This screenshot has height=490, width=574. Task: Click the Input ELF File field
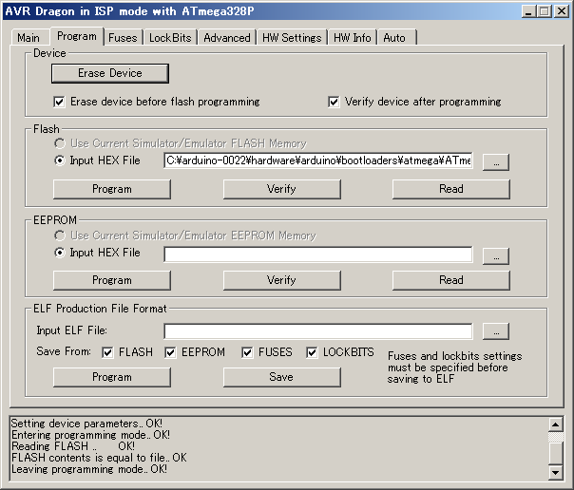click(318, 330)
